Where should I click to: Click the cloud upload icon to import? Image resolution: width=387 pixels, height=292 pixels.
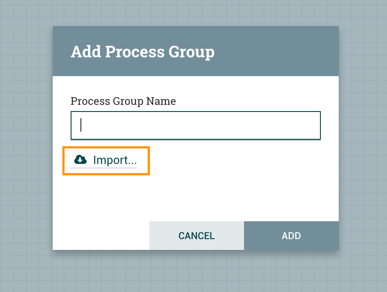click(80, 159)
